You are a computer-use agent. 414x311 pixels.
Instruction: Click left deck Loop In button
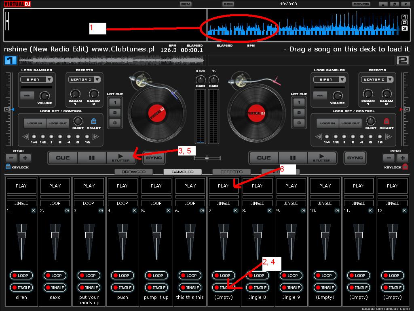[x=35, y=123]
